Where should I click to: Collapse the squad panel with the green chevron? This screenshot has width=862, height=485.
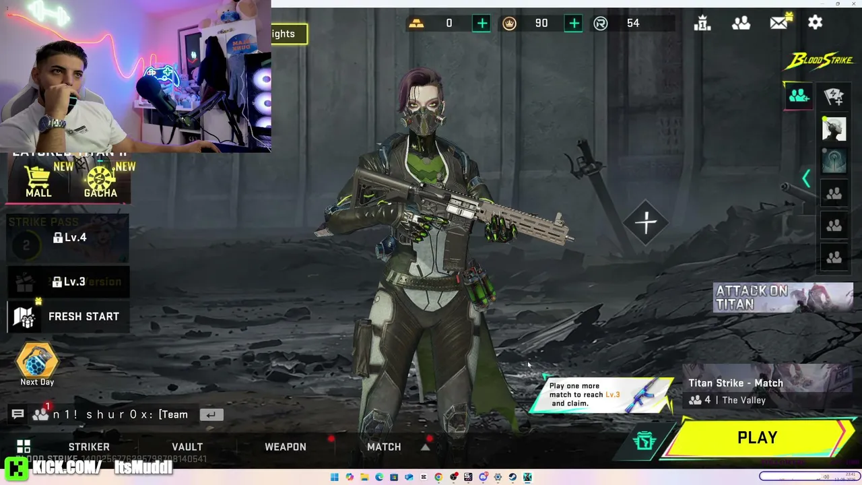(806, 179)
